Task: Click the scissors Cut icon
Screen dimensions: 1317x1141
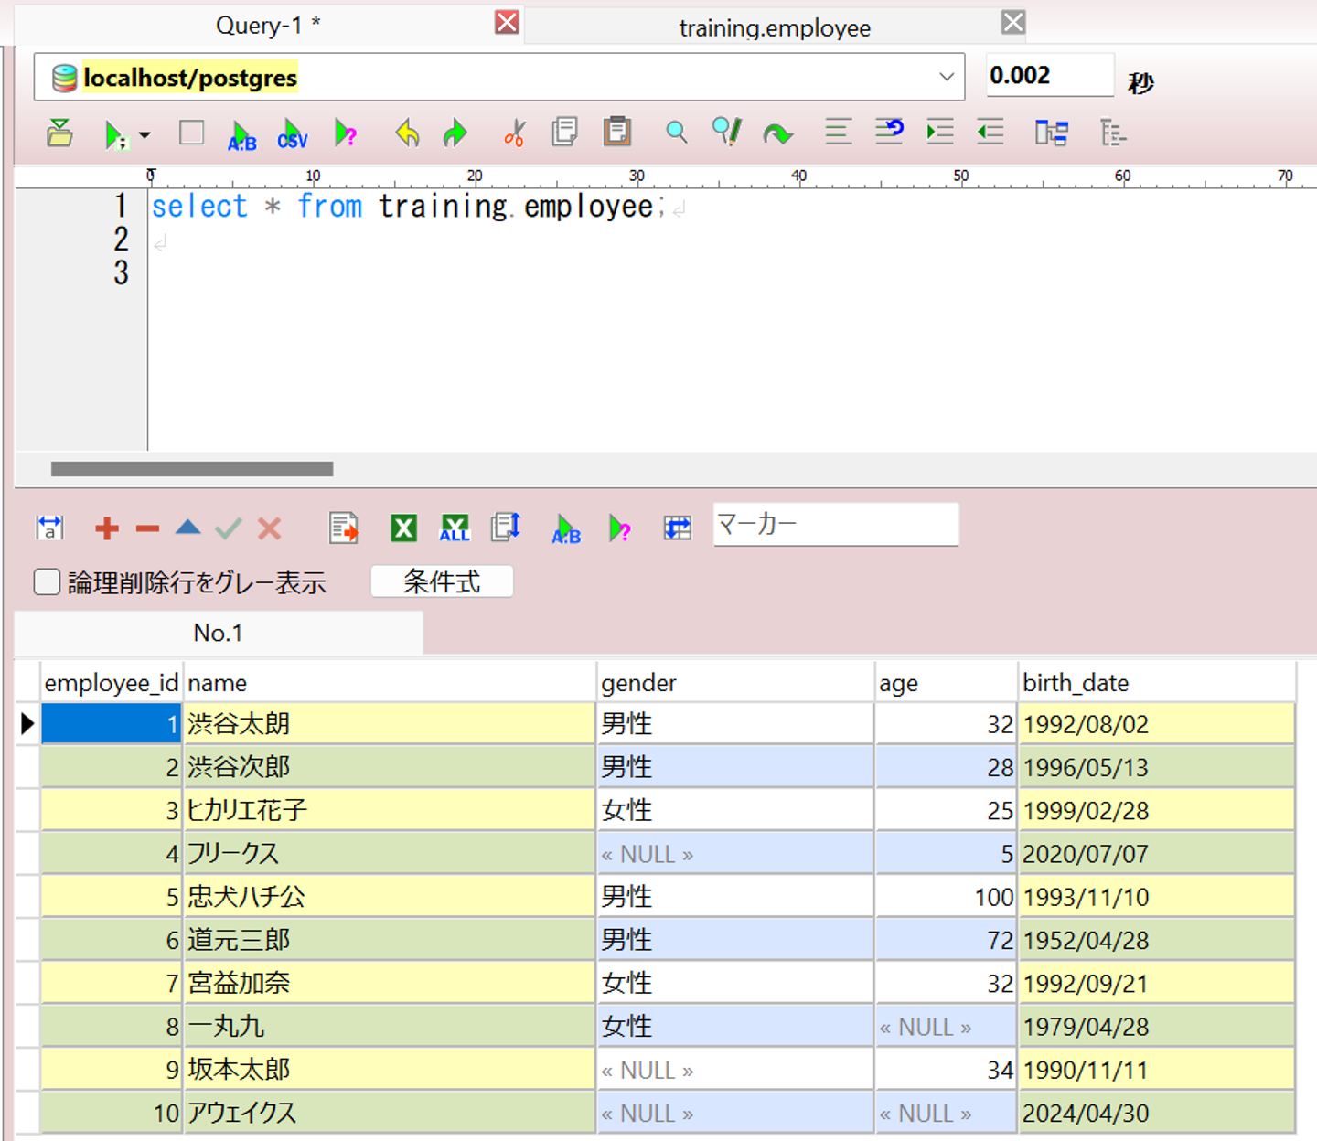Action: 514,133
